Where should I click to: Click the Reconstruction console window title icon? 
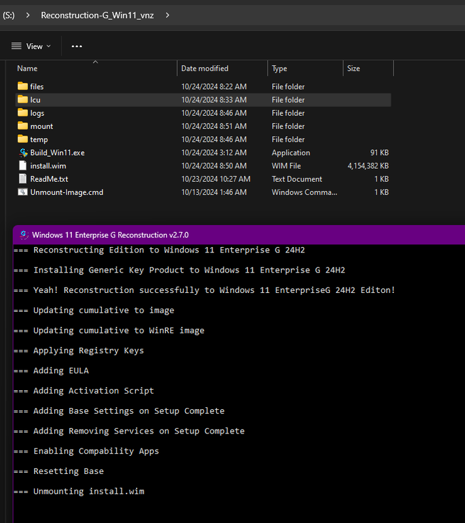[x=24, y=235]
